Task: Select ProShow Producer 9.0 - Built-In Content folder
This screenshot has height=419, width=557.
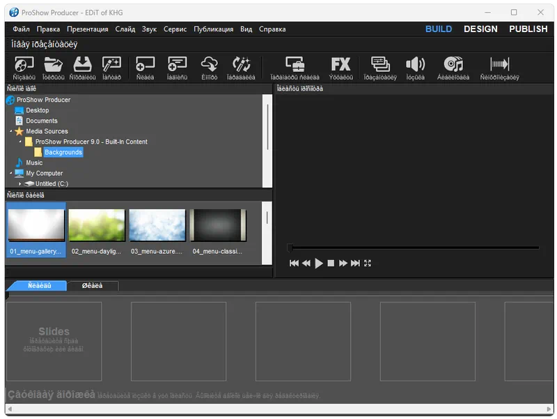Action: point(86,142)
